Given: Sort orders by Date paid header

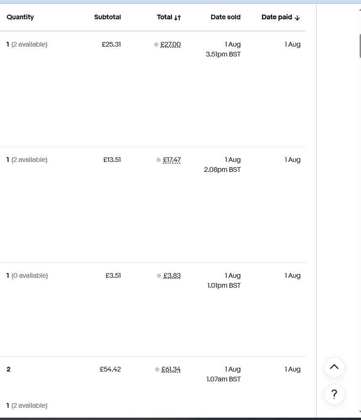Looking at the screenshot, I should tap(277, 17).
